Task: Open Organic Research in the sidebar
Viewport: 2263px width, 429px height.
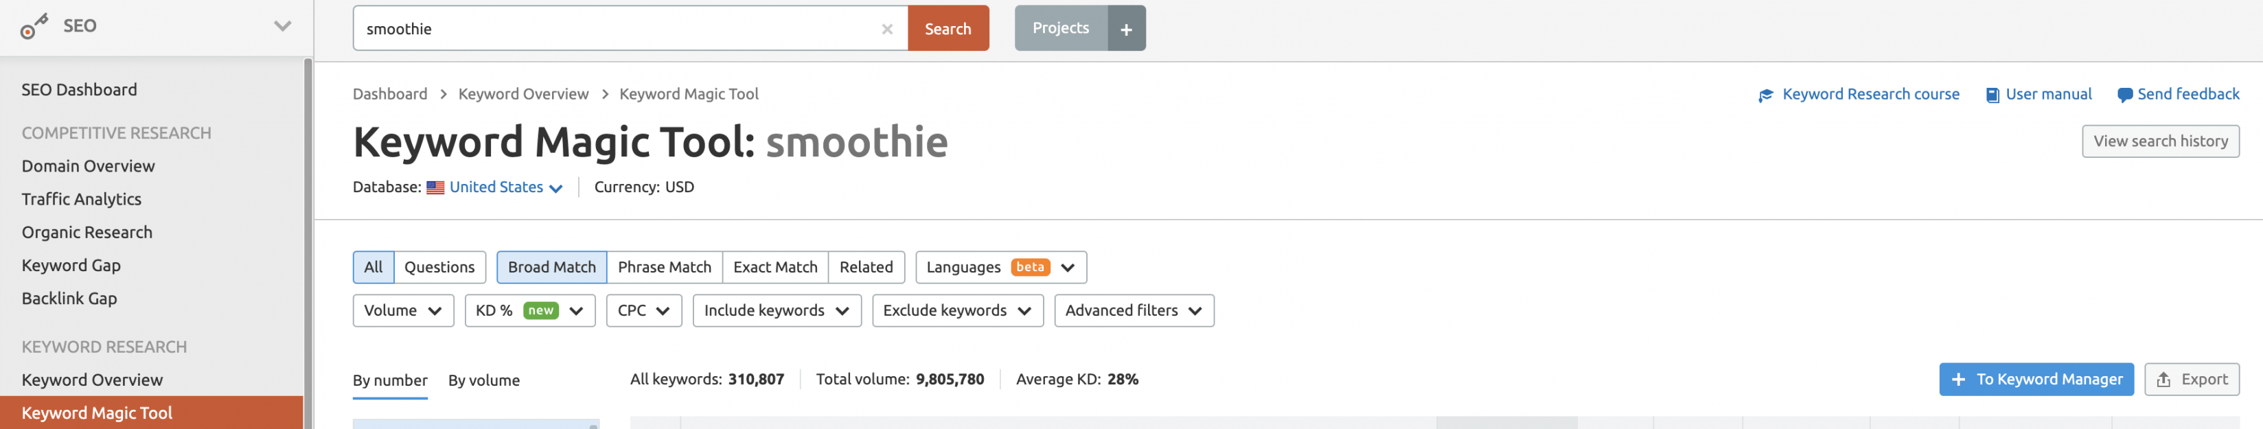Action: coord(87,232)
